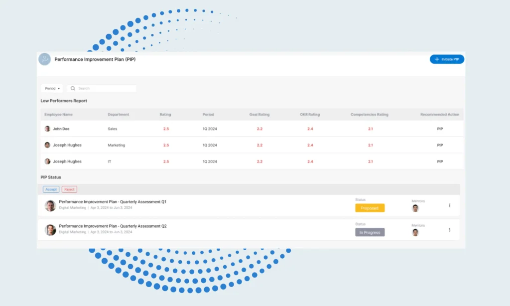510x306 pixels.
Task: Click the PIP user icon in header
Action: click(45, 59)
